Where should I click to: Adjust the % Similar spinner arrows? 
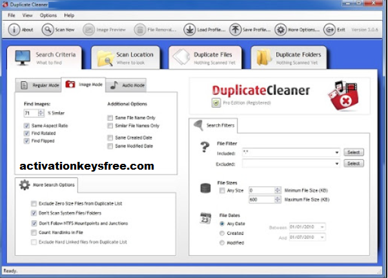tap(41, 113)
